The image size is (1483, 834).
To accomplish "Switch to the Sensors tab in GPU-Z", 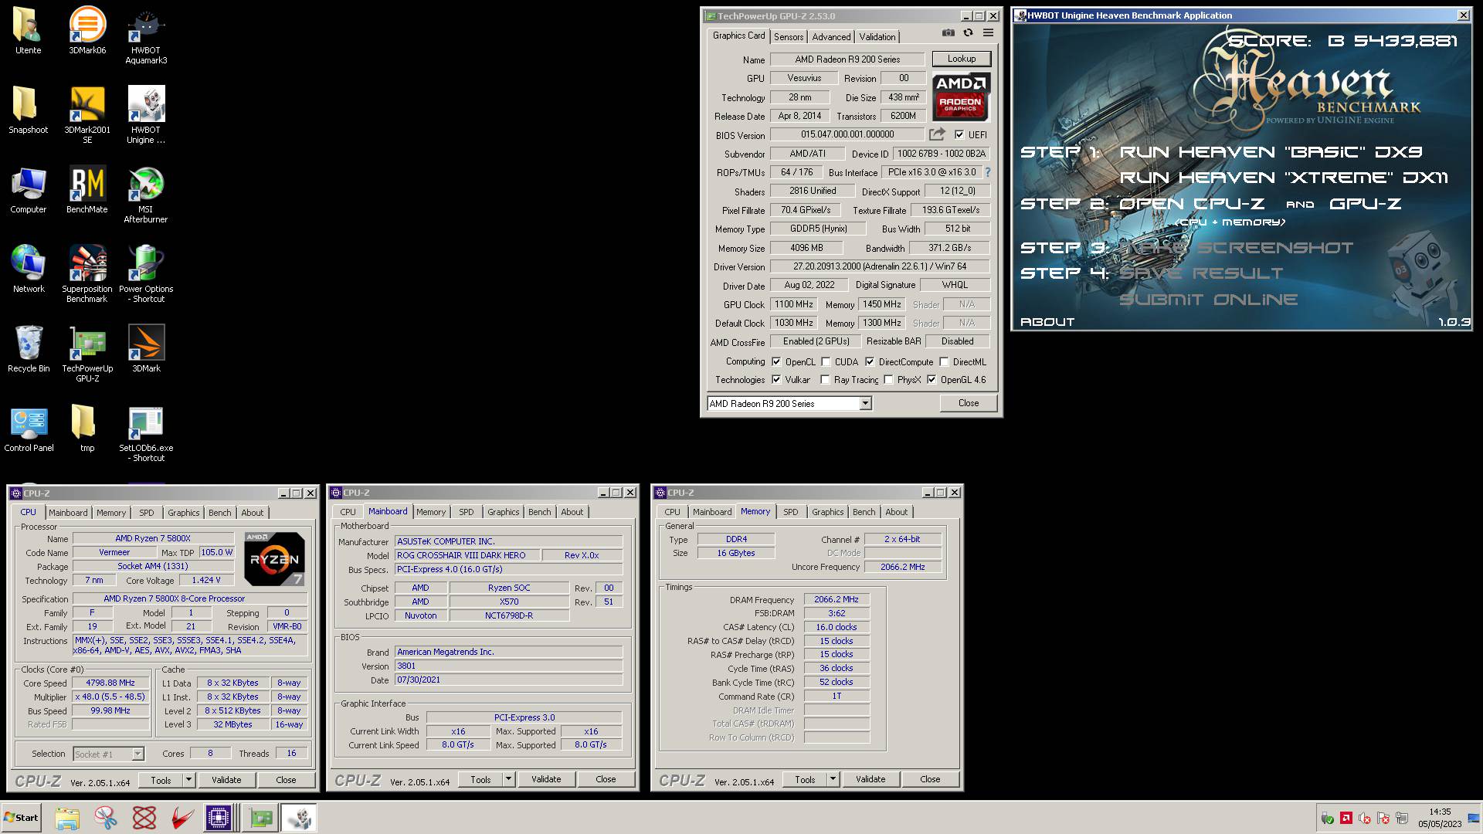I will 789,36.
